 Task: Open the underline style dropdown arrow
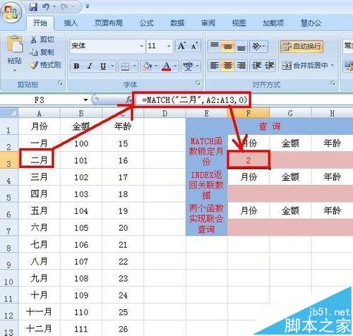point(112,66)
